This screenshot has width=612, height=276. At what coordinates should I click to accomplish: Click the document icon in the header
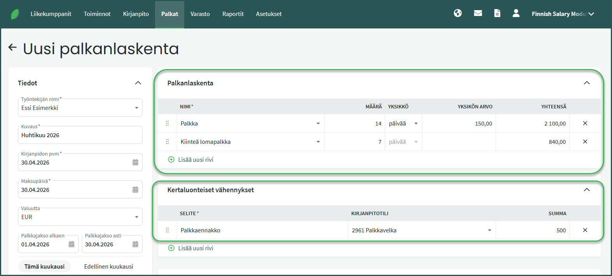click(497, 14)
